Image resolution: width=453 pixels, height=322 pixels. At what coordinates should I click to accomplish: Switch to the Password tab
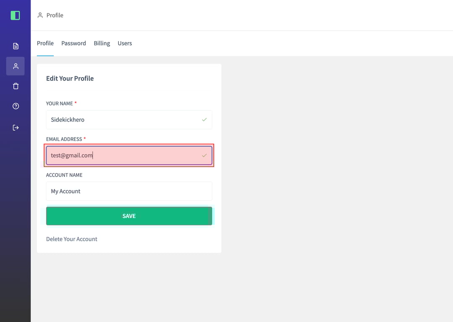point(73,43)
